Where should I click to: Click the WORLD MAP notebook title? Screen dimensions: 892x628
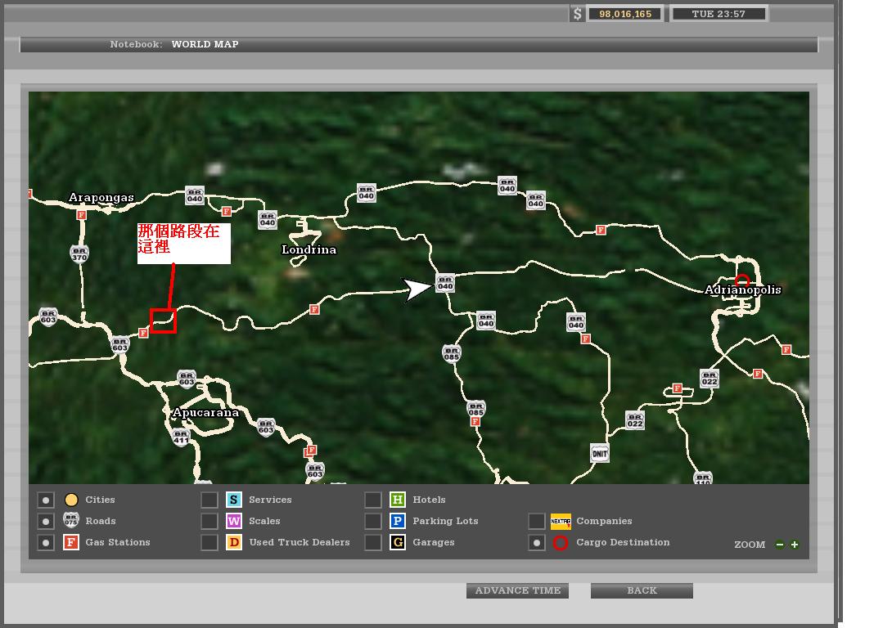[x=205, y=44]
